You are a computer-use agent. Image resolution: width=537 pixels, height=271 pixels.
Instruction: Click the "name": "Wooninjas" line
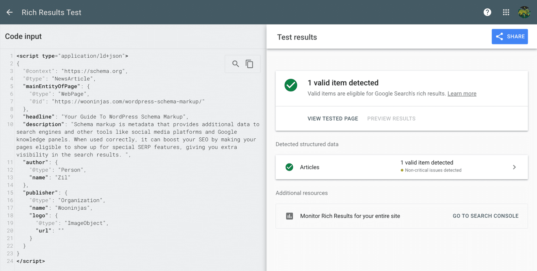61,208
